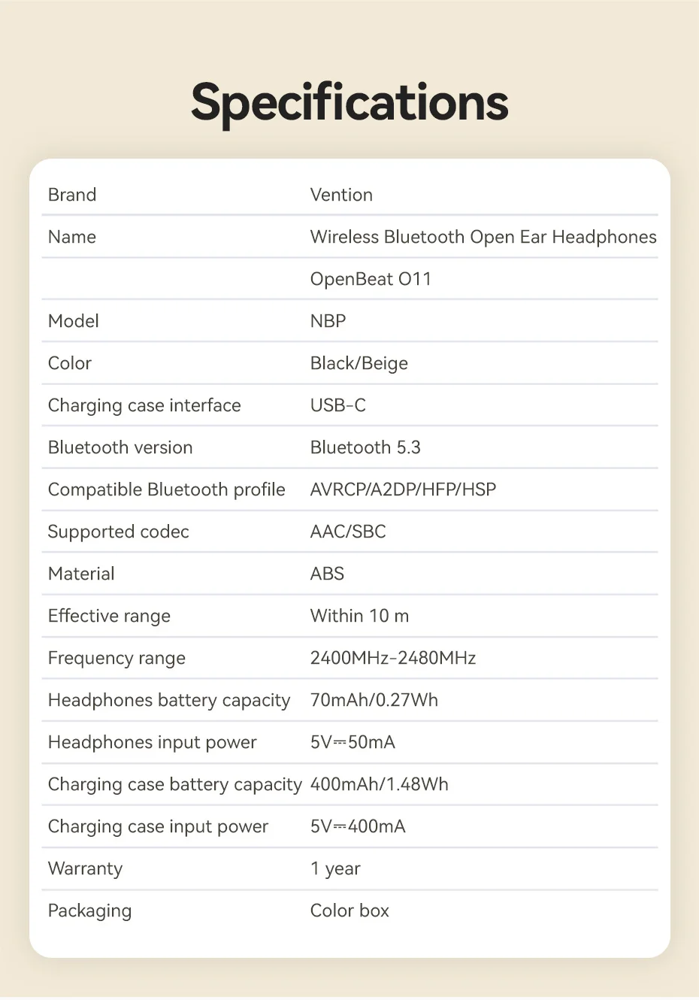
Task: Select the 70mAh/0.27Wh battery value
Action: (x=374, y=700)
